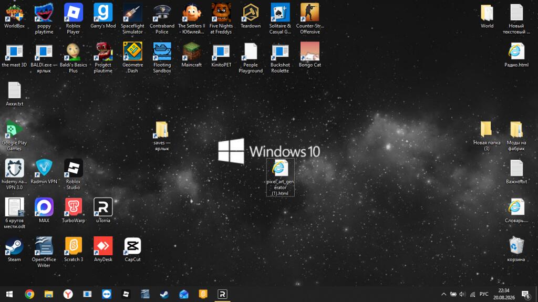The image size is (538, 302).
Task: Open network status in system tray
Action: (x=472, y=294)
